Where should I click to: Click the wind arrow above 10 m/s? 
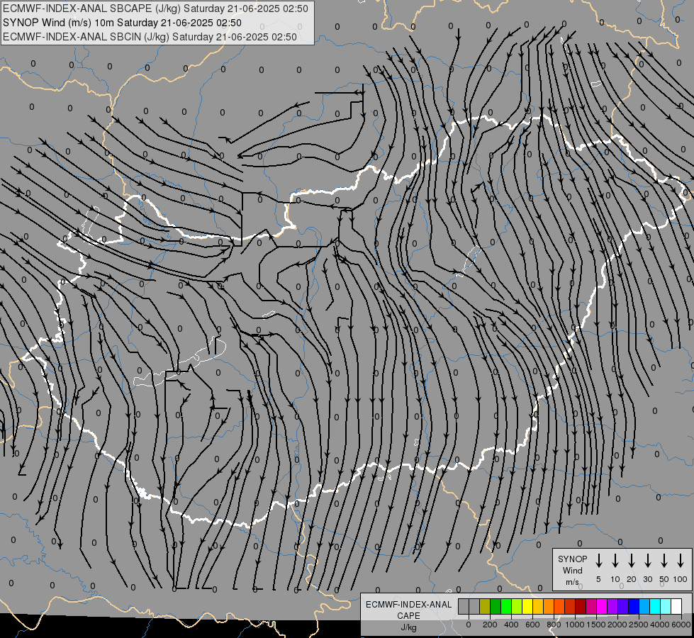pos(615,561)
